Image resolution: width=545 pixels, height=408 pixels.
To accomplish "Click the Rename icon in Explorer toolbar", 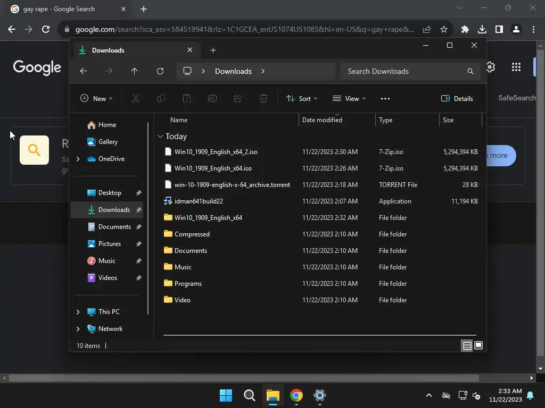I will [x=212, y=98].
